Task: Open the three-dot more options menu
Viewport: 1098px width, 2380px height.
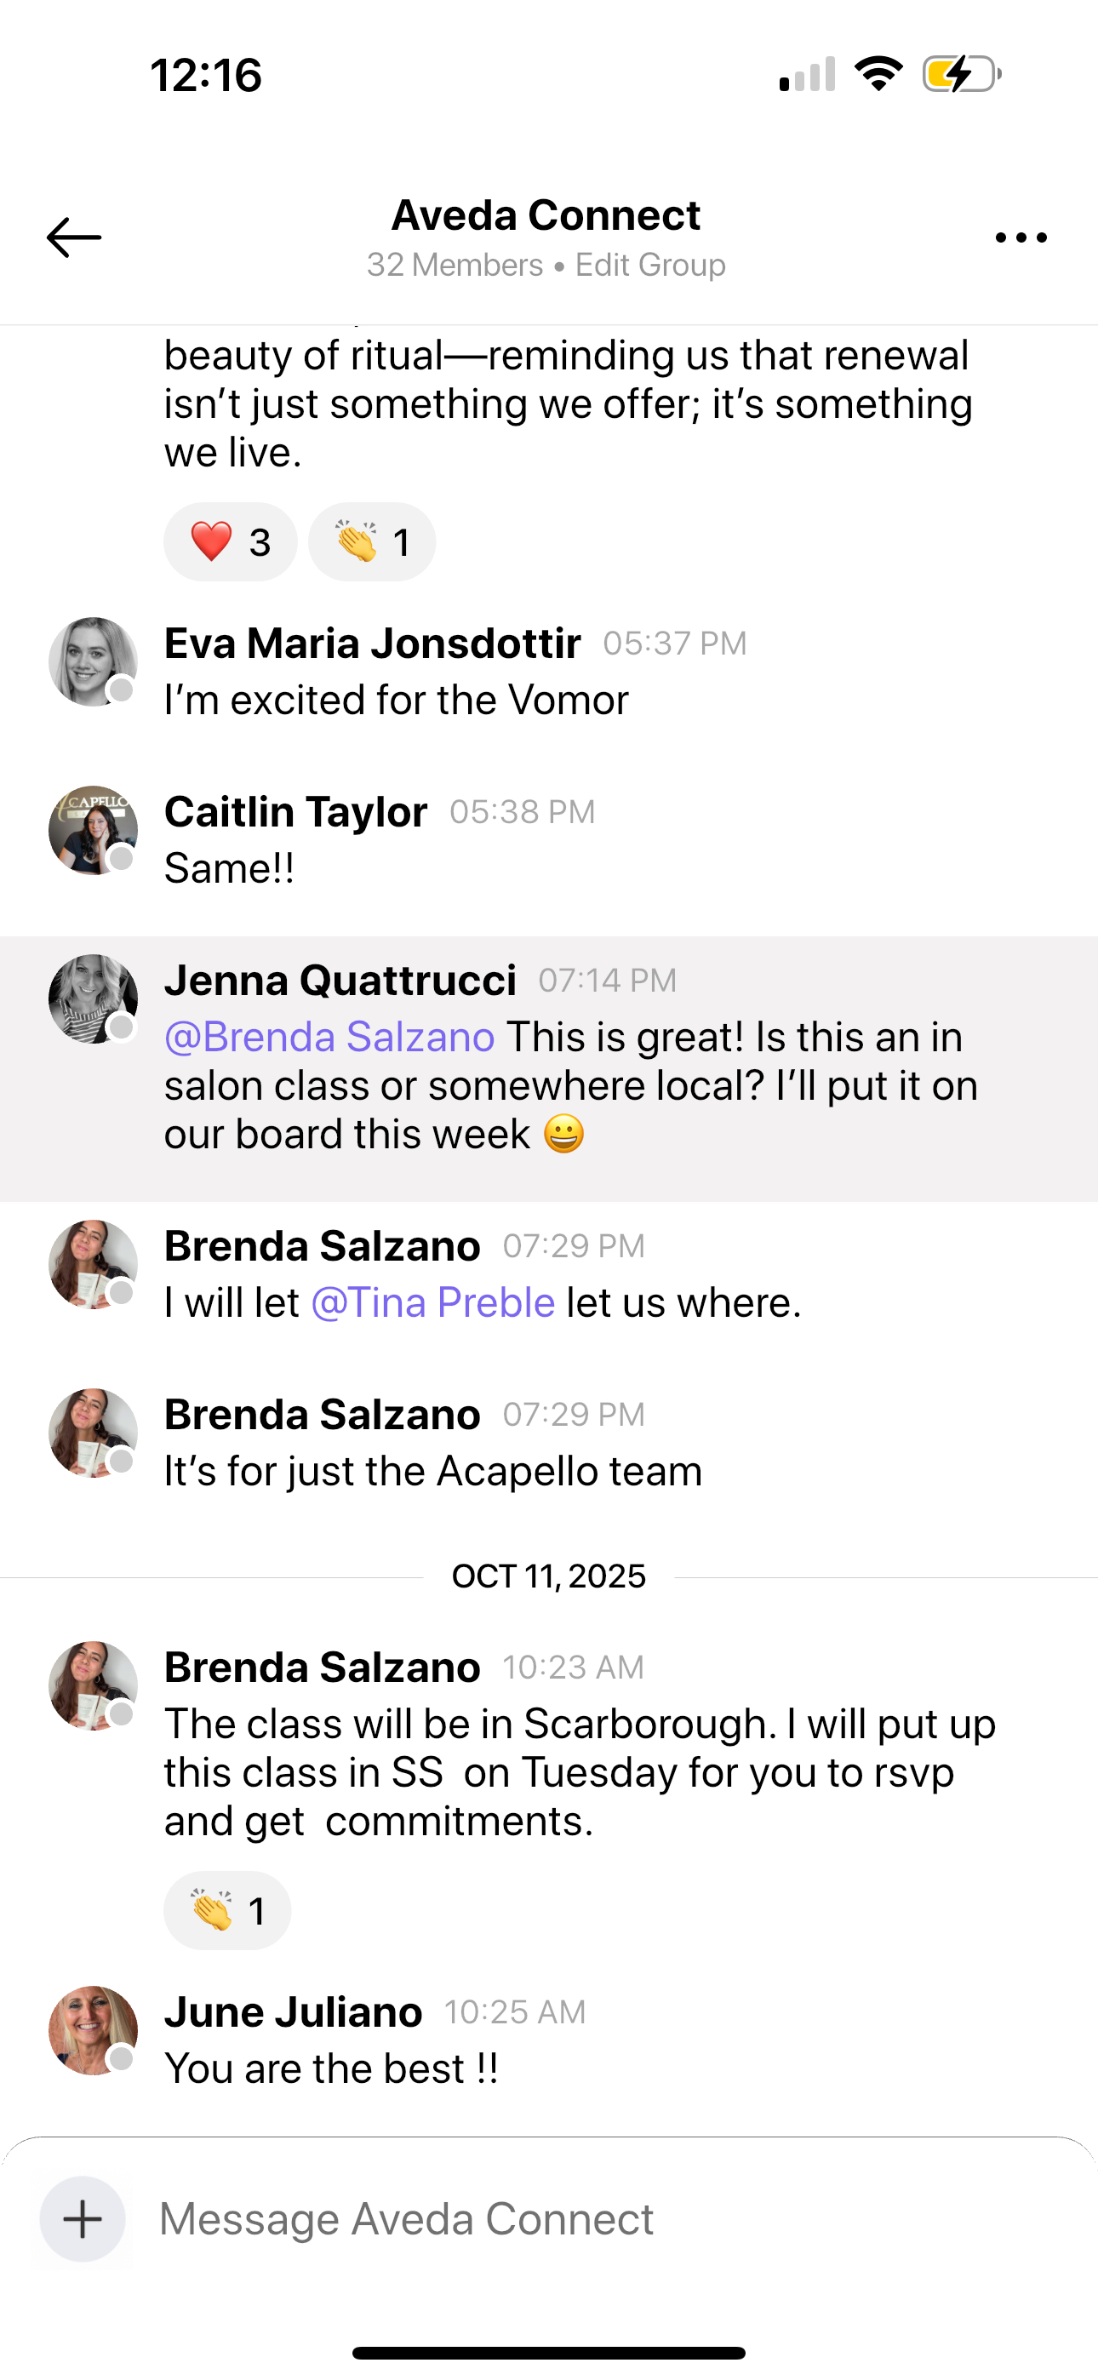Action: [x=1021, y=237]
